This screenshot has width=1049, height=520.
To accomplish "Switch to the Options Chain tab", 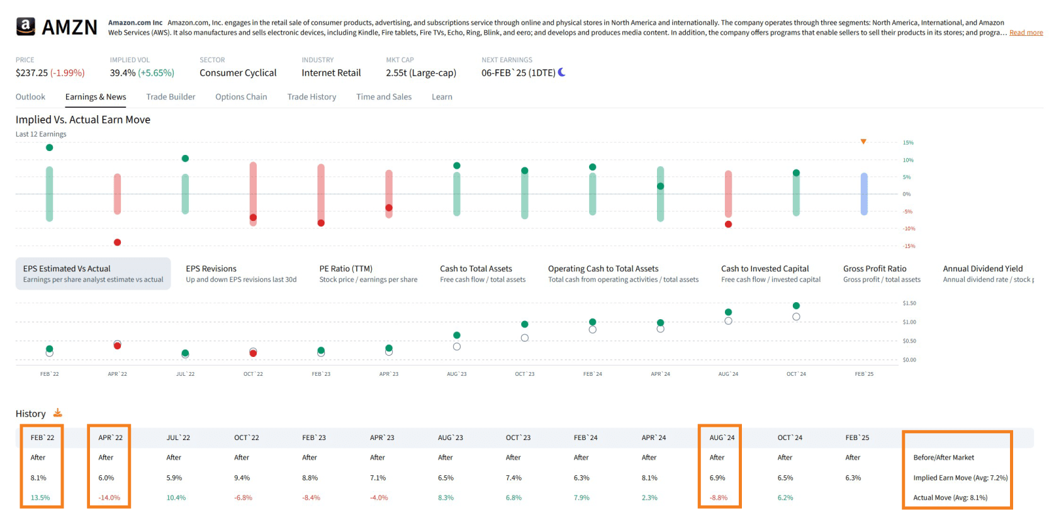I will click(x=241, y=97).
